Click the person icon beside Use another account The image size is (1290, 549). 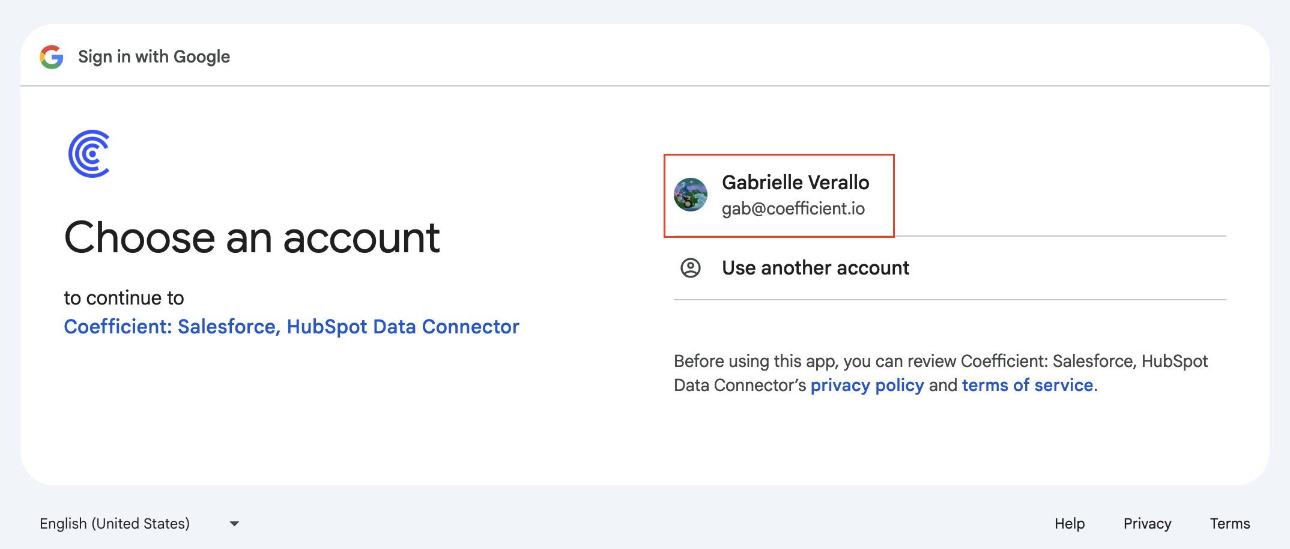click(691, 268)
